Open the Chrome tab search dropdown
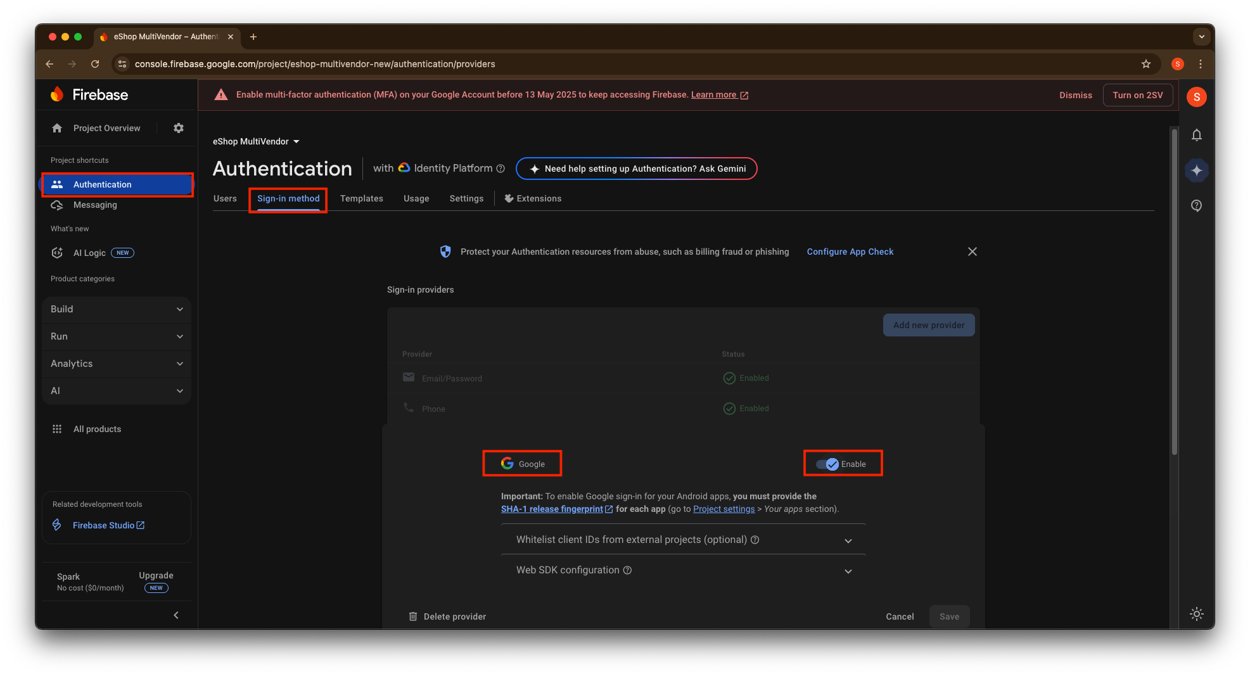 coord(1201,37)
